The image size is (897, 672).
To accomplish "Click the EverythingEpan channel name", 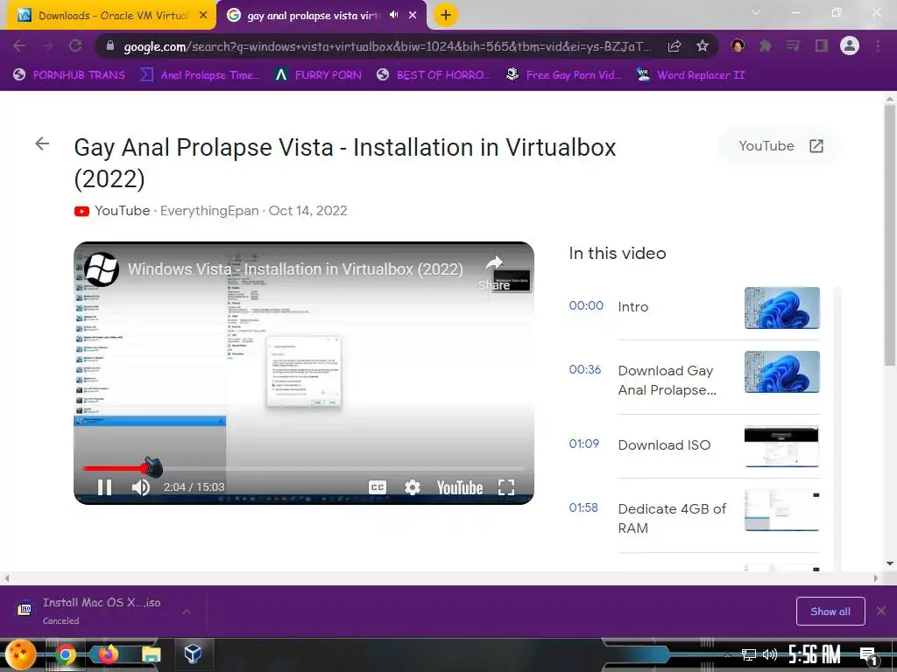I will (x=209, y=211).
